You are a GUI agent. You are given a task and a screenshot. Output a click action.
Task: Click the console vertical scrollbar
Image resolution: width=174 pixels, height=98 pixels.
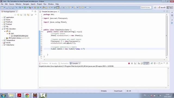168,77
